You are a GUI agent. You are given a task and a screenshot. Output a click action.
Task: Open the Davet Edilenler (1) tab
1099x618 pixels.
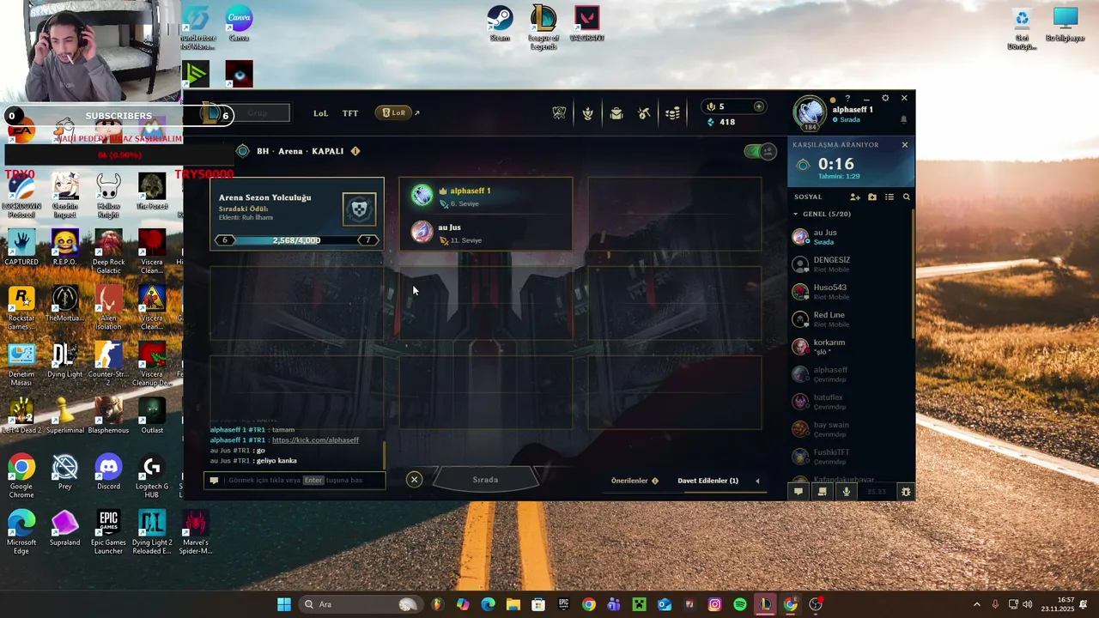pyautogui.click(x=707, y=481)
